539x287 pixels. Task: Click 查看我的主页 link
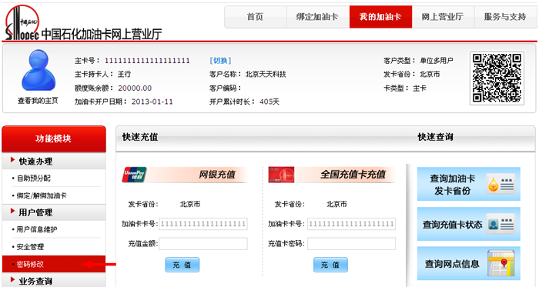pyautogui.click(x=38, y=101)
